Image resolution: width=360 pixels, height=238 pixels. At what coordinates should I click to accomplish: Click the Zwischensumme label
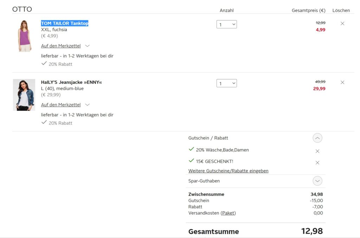coord(206,194)
